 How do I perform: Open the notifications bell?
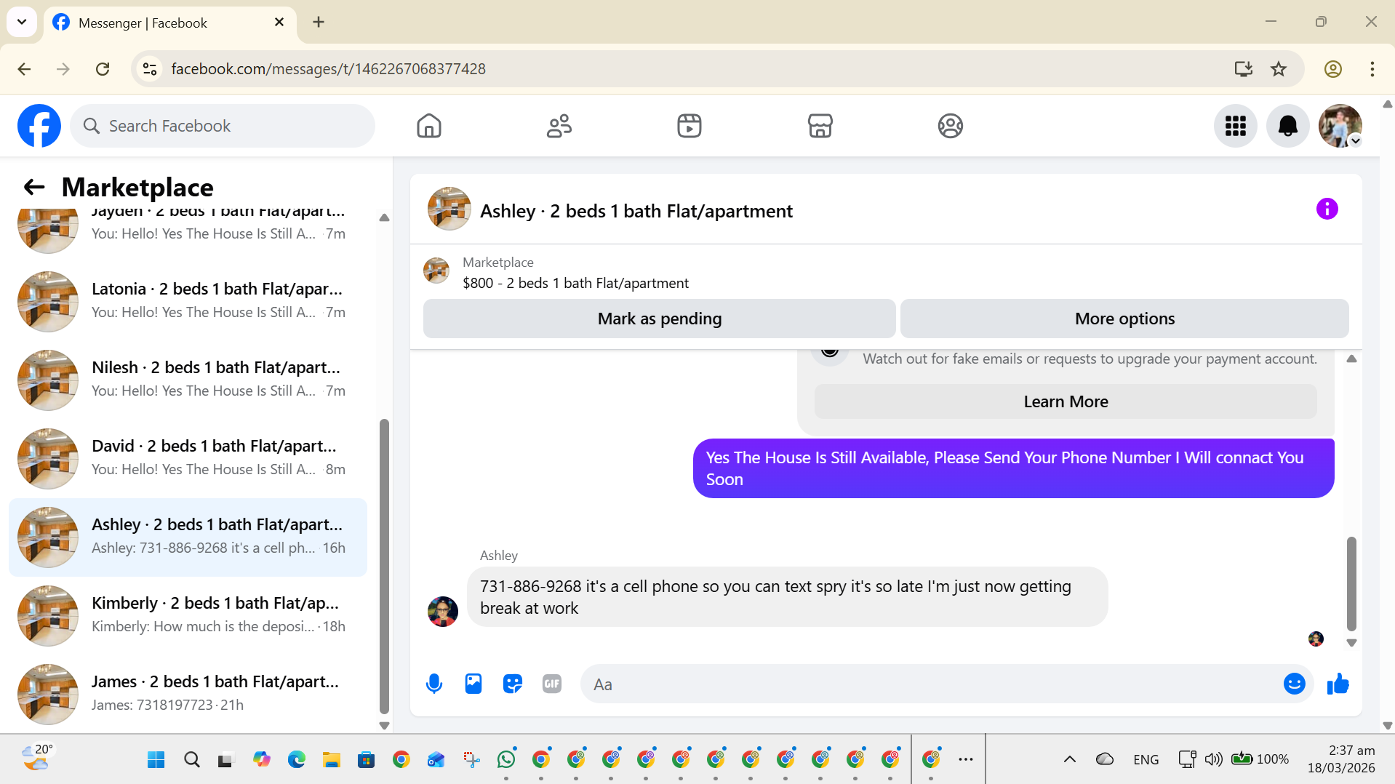(1287, 126)
